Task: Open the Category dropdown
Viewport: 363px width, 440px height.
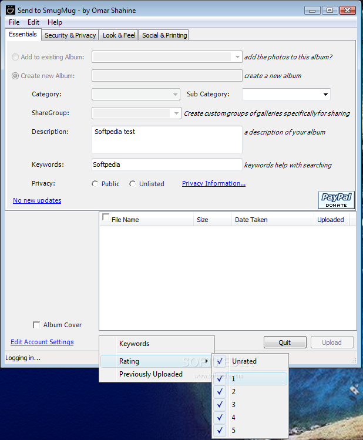Action: tap(175, 94)
